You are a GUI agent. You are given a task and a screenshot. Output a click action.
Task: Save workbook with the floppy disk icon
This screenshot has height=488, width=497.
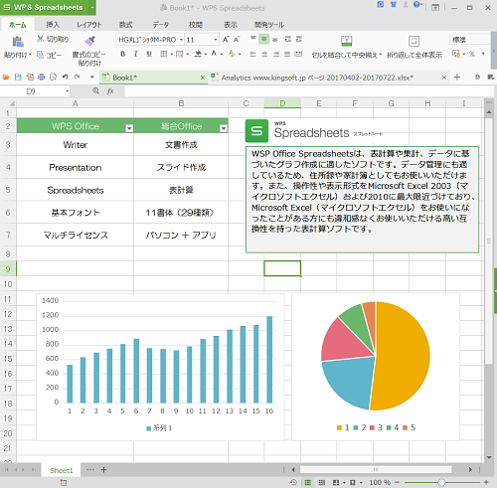[x=18, y=78]
